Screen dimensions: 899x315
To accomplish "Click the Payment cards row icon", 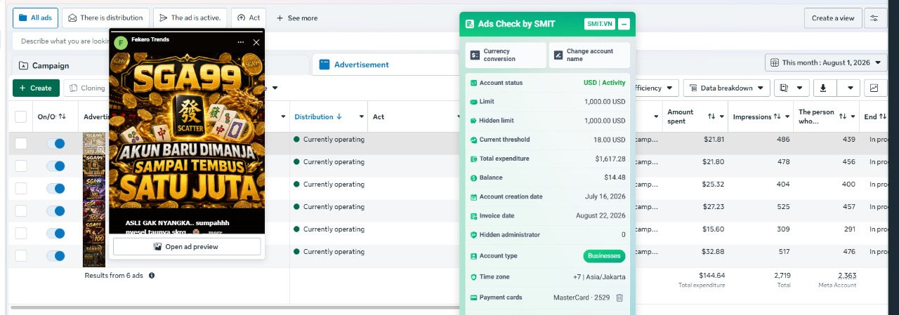I will click(473, 297).
